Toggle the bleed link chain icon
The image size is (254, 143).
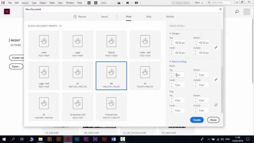[216, 79]
